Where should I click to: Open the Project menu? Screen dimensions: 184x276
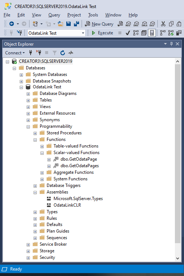click(x=74, y=15)
